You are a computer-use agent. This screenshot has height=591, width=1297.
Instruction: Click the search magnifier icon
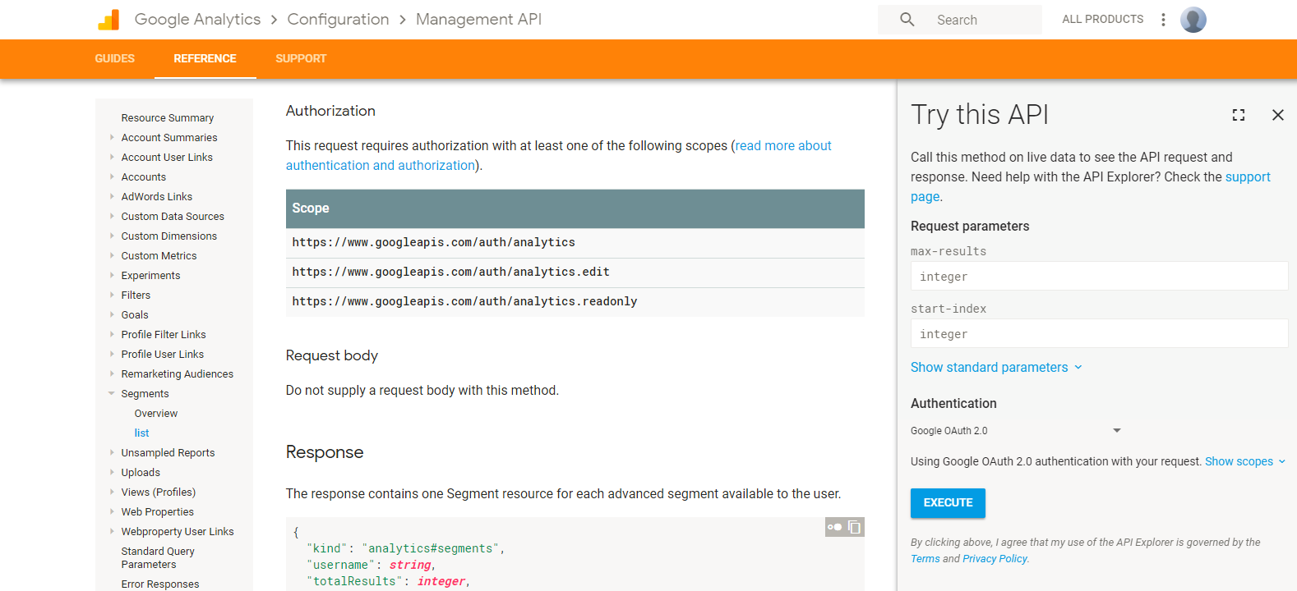tap(907, 19)
